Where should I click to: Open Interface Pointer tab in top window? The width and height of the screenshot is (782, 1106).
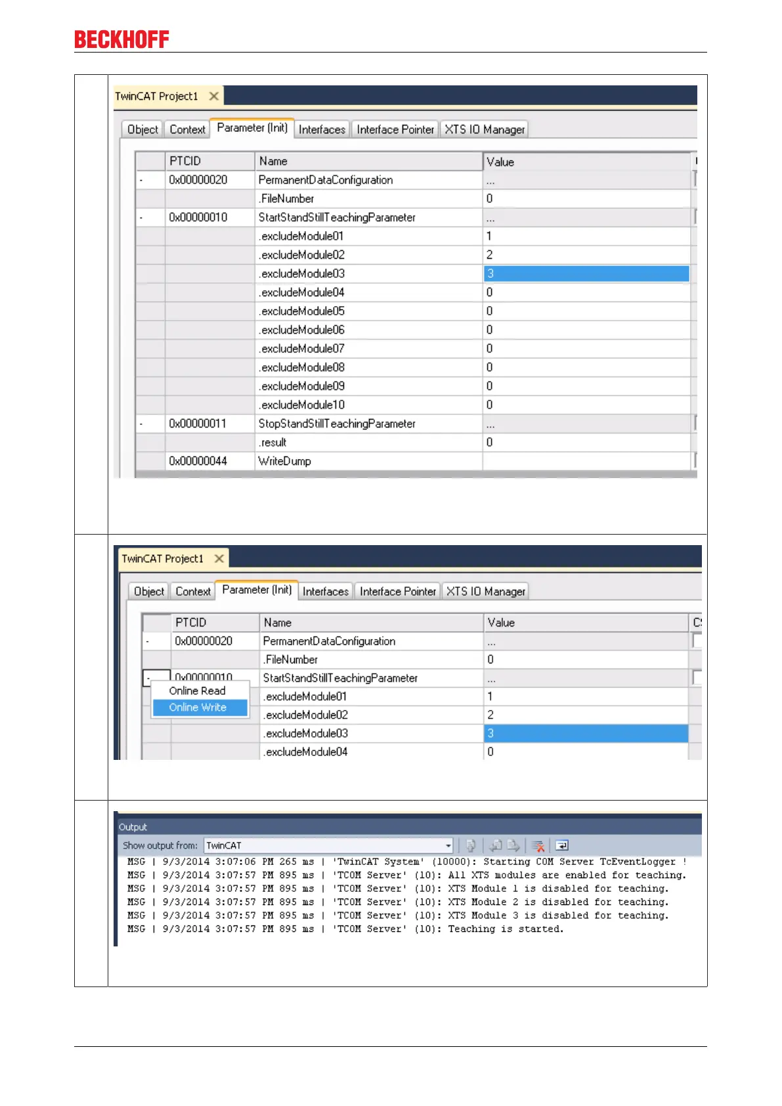tap(395, 129)
